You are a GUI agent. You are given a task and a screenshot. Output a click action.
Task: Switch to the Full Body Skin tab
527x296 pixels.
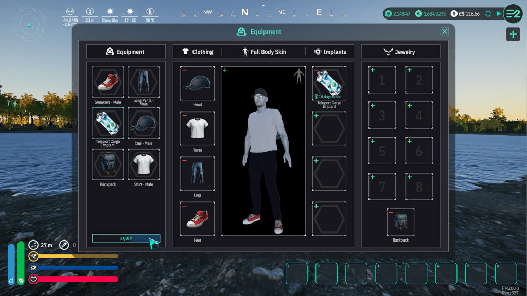click(x=263, y=52)
